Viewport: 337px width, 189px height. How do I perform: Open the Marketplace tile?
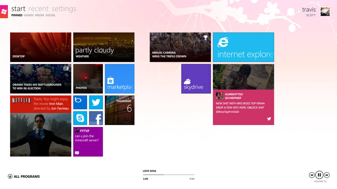click(120, 78)
